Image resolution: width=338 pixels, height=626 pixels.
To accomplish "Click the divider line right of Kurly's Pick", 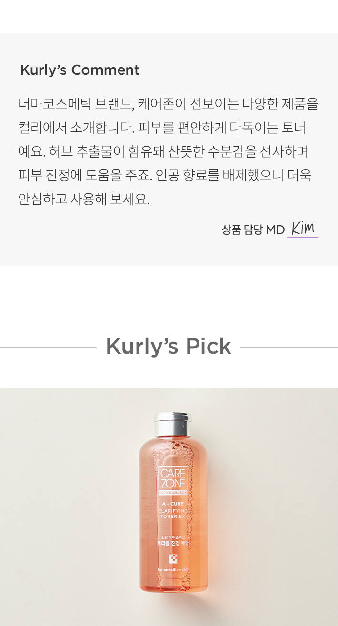I will (x=289, y=347).
